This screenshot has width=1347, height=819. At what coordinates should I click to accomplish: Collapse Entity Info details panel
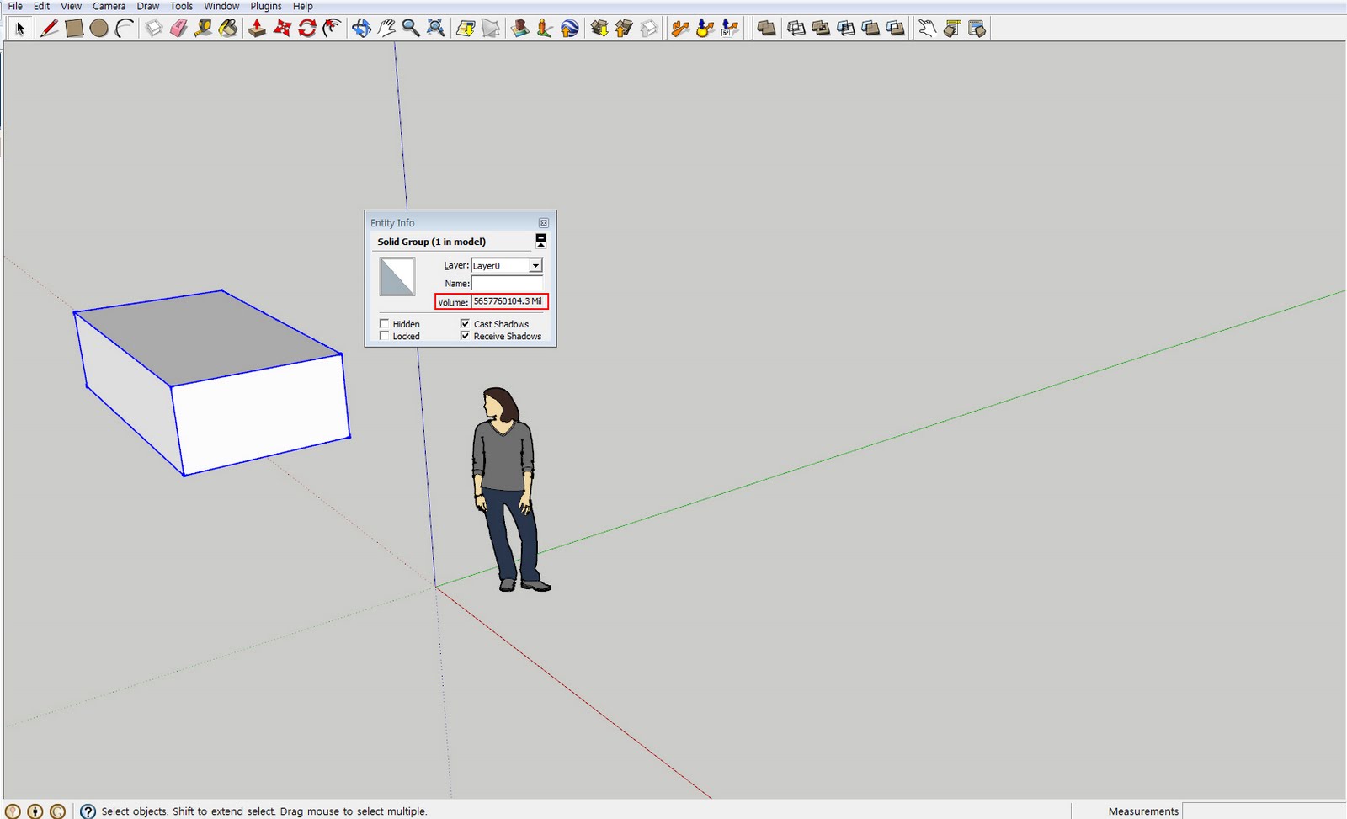point(540,242)
